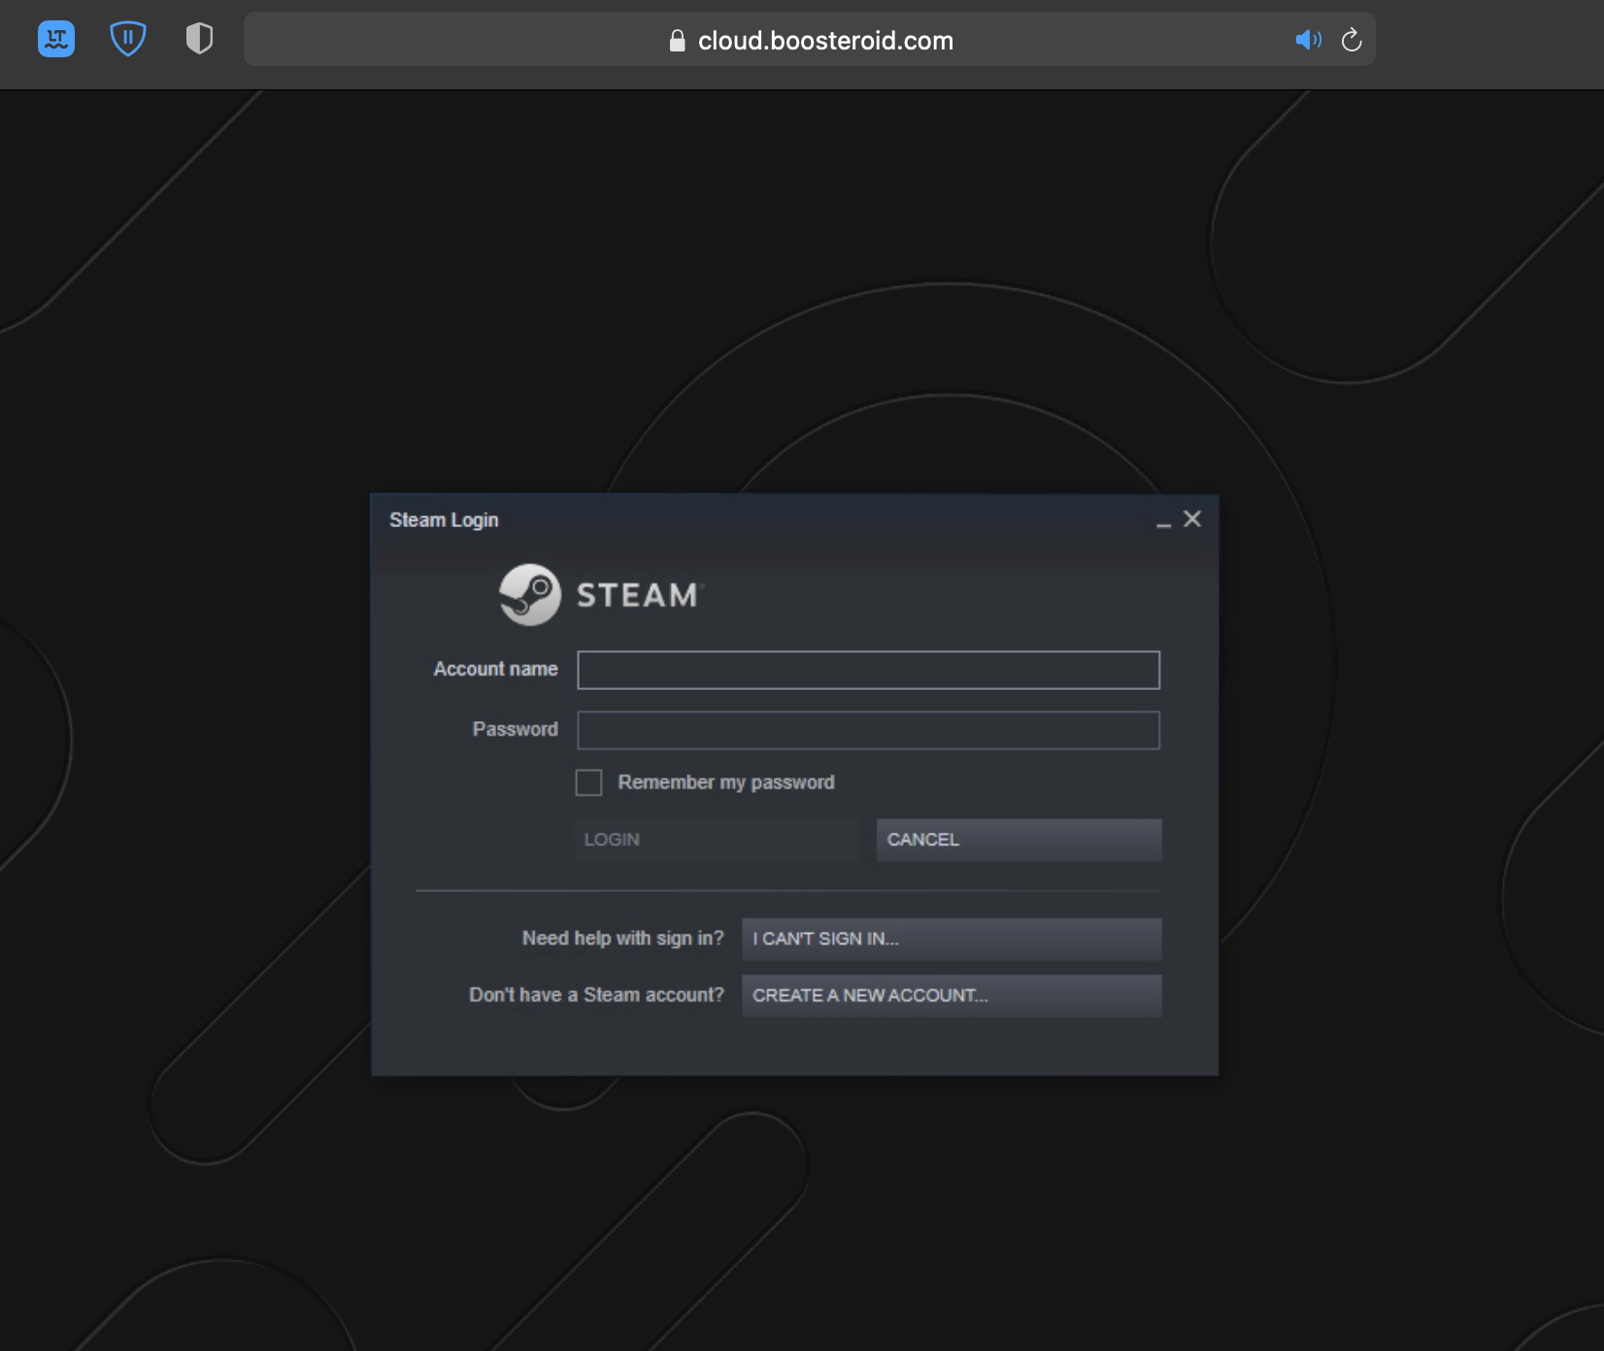This screenshot has height=1351, width=1604.
Task: Open the I CAN'T SIGN IN... help
Action: point(952,939)
